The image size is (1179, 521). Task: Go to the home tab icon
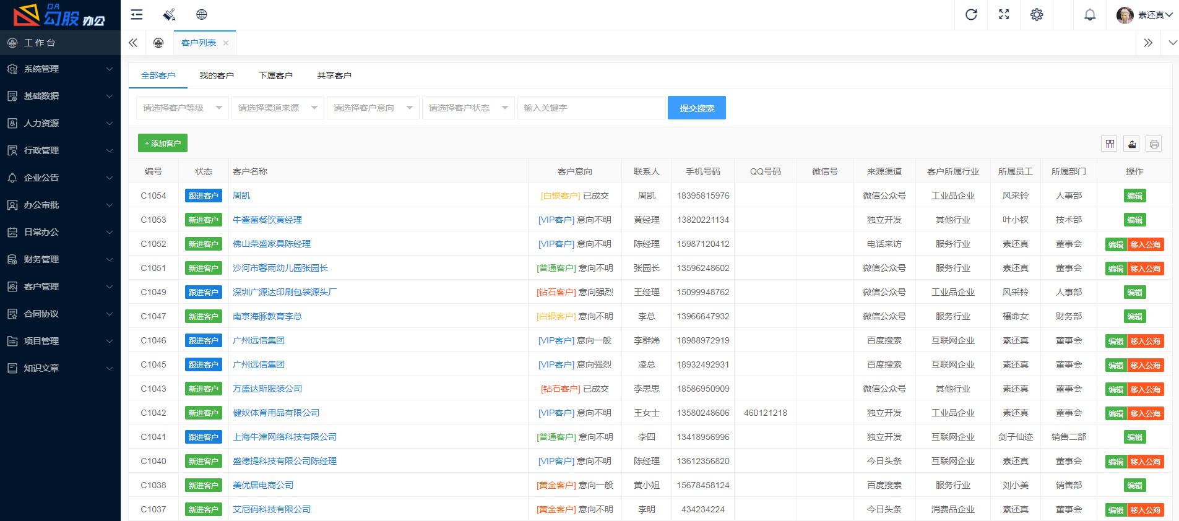(158, 43)
